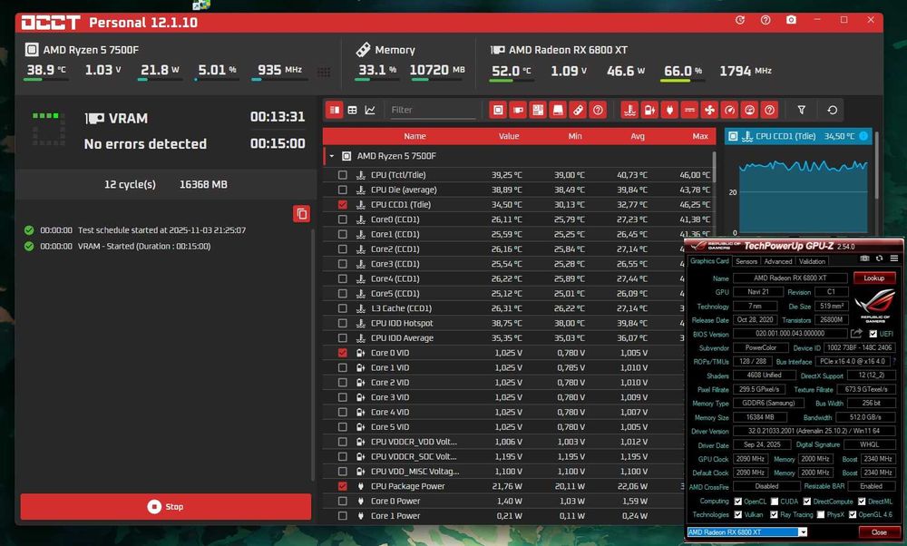Open the Validation tab in GPU-Z

click(x=812, y=261)
